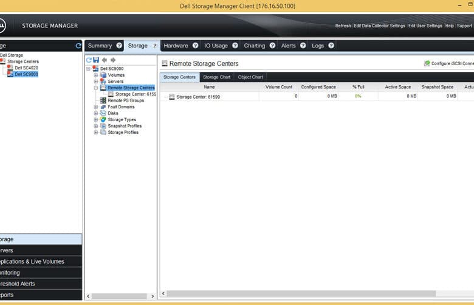Select the Storage Centers subtab
This screenshot has height=305, width=474.
[x=179, y=77]
